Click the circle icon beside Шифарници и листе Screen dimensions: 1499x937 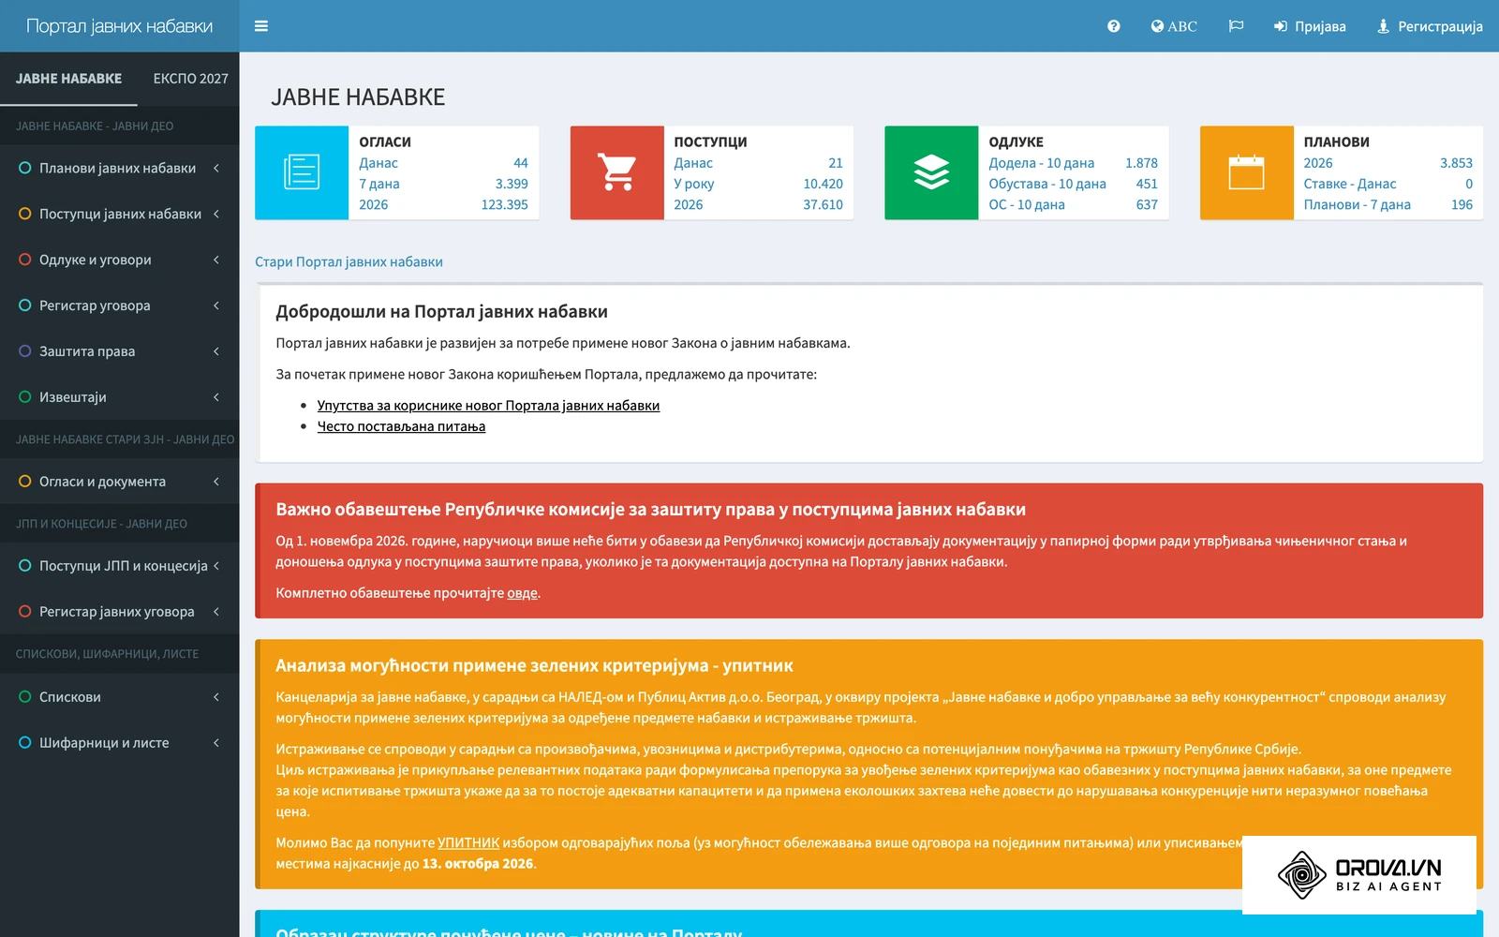click(25, 743)
